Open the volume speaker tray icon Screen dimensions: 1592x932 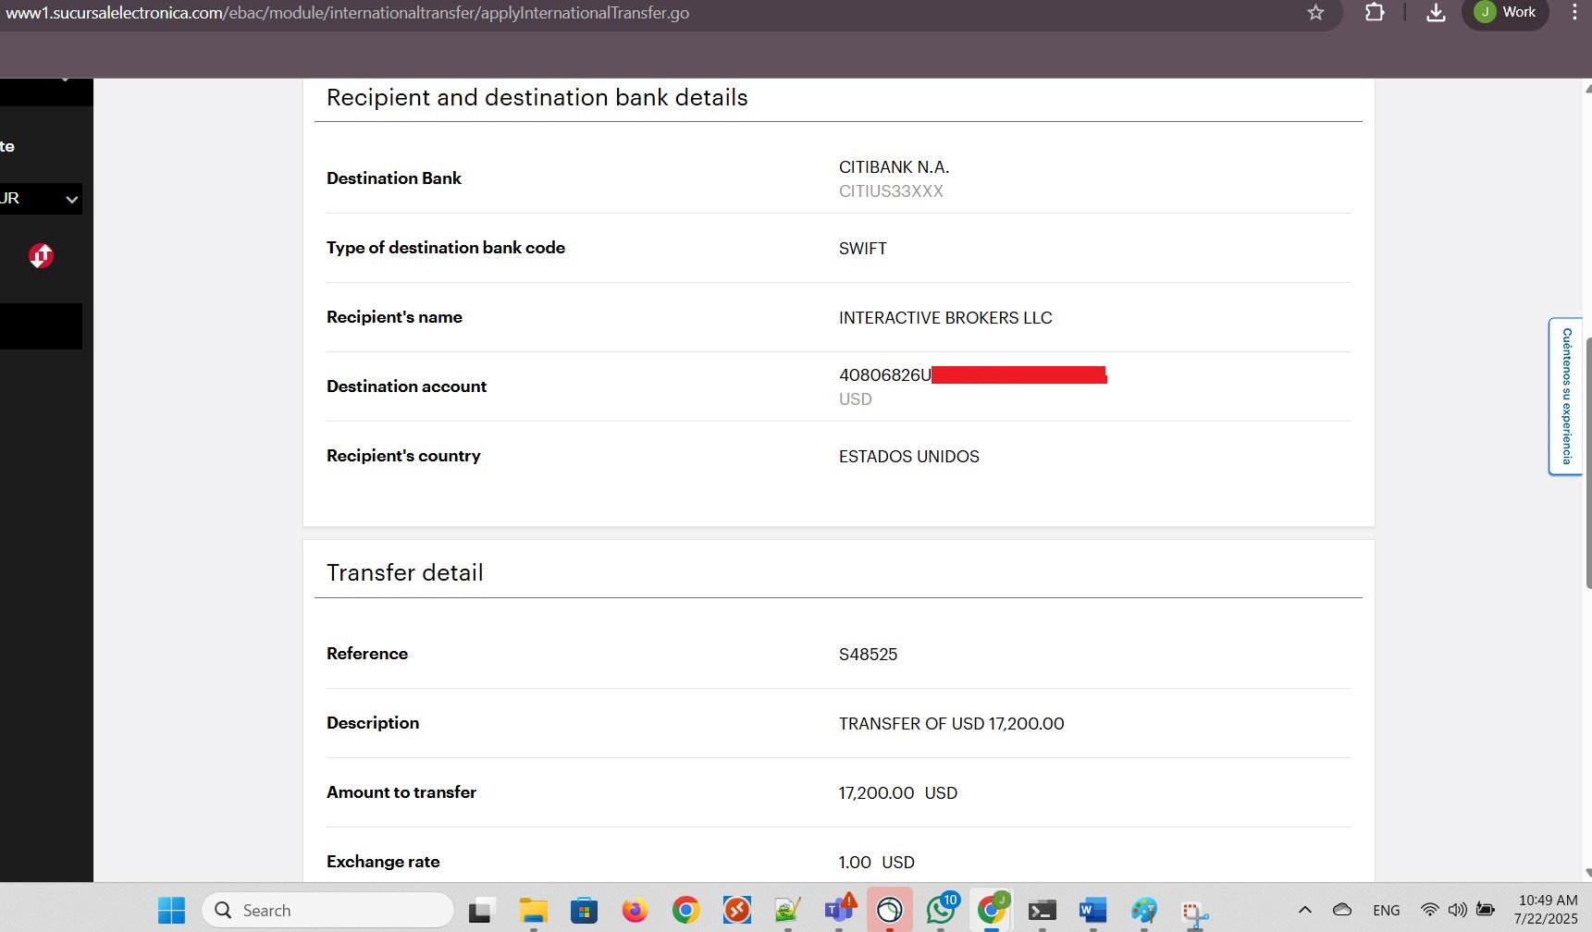coord(1457,910)
